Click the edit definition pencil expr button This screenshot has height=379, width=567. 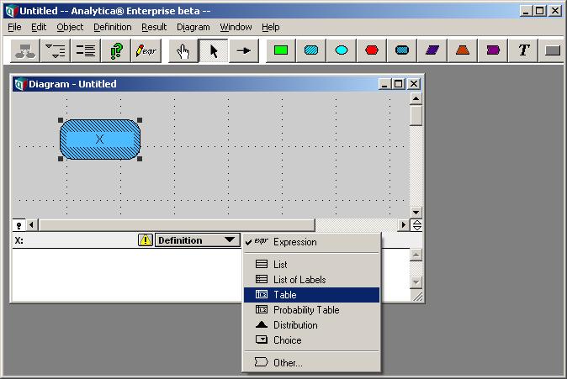(x=146, y=51)
